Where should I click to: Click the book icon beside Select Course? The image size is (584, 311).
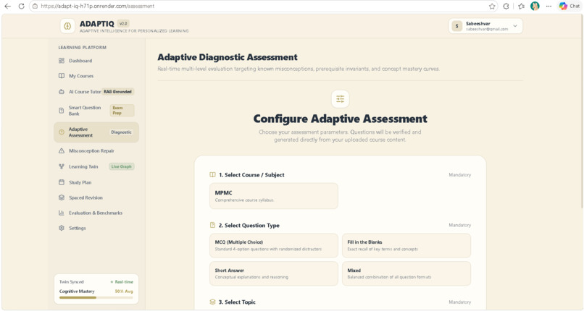213,174
